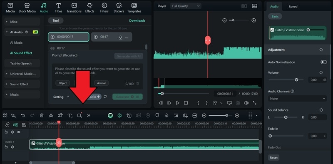Screen dimensions: 333x164
Task: Open Audio Channels dropdown
Action: (x=297, y=99)
